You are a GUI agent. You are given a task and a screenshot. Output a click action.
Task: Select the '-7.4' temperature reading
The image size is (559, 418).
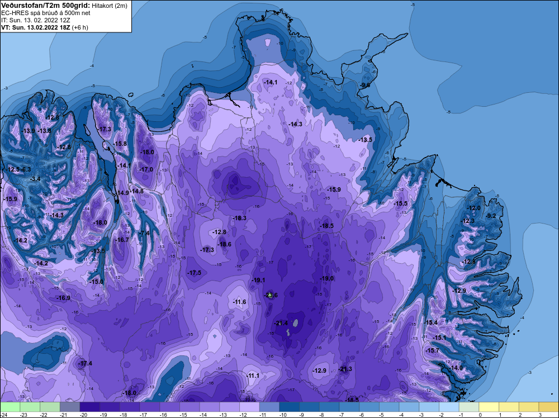144,233
